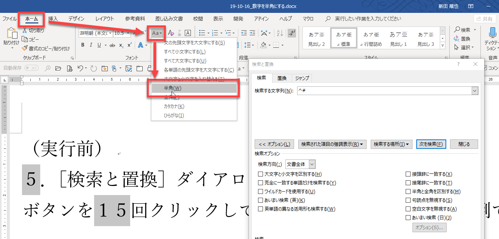Screen dimensions: 499x239
Task: Click the 閉じる button in the dialog
Action: point(464,144)
